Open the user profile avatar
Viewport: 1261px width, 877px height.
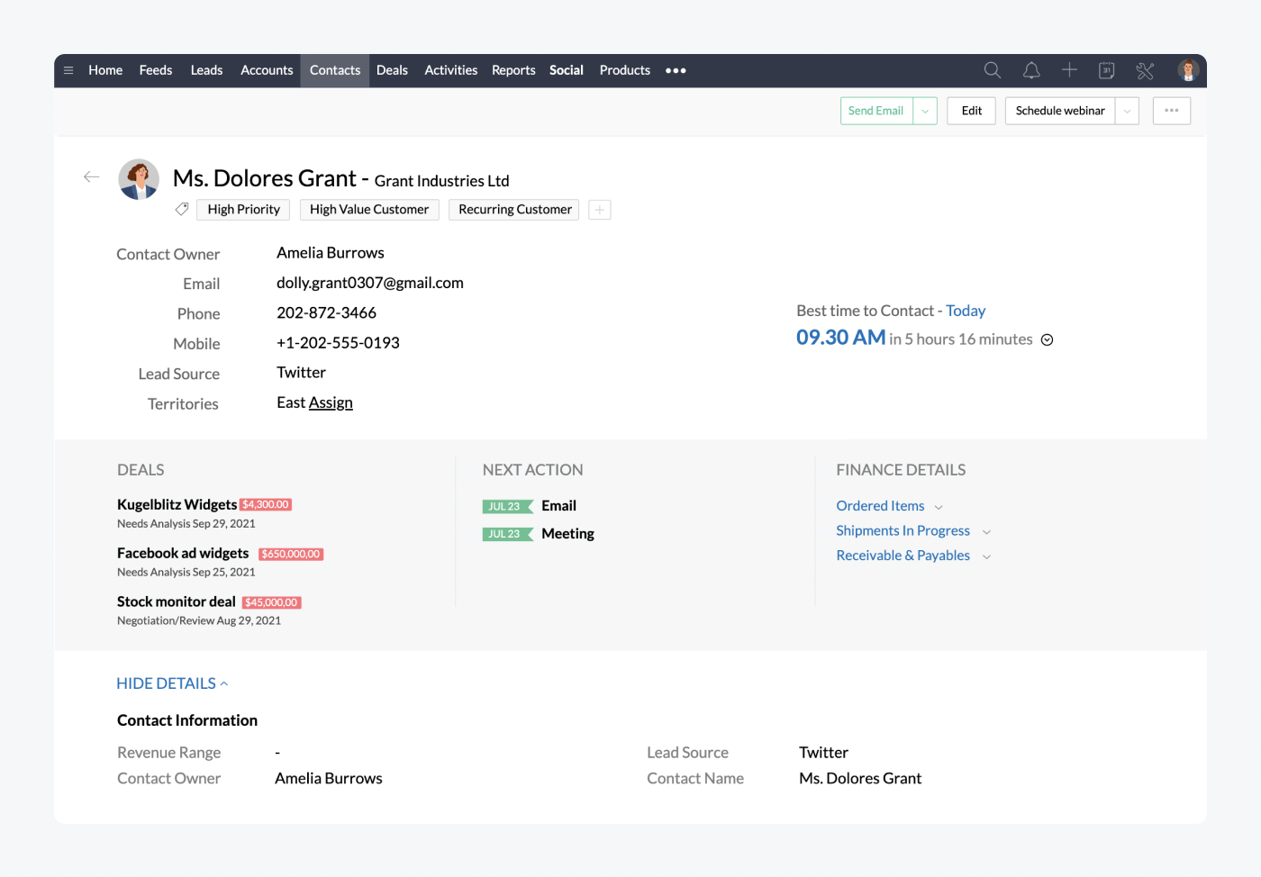coord(1187,69)
